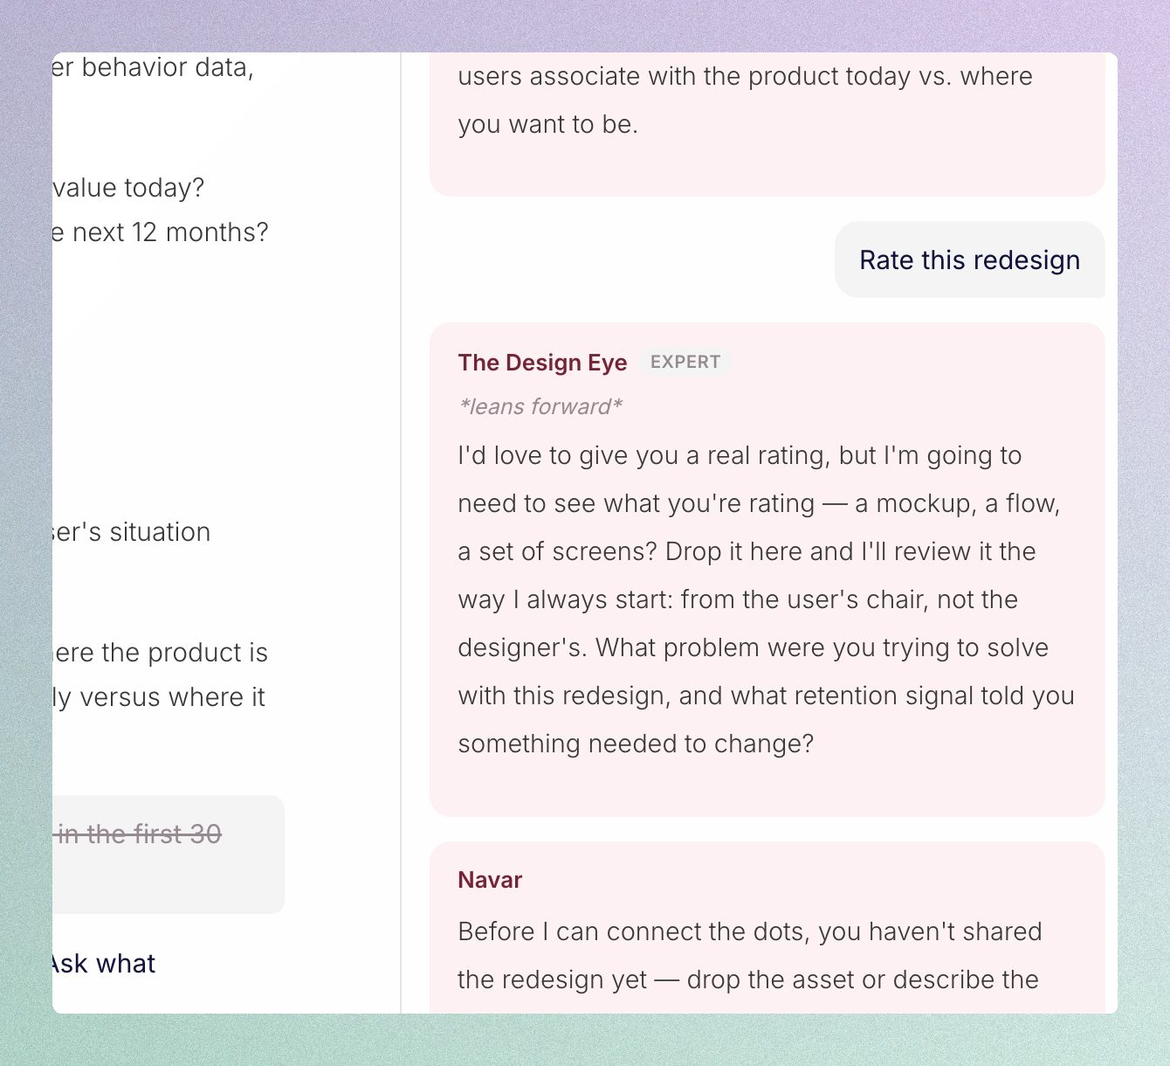Click the 'next 12 months?' question text
The height and width of the screenshot is (1066, 1170).
pos(162,232)
